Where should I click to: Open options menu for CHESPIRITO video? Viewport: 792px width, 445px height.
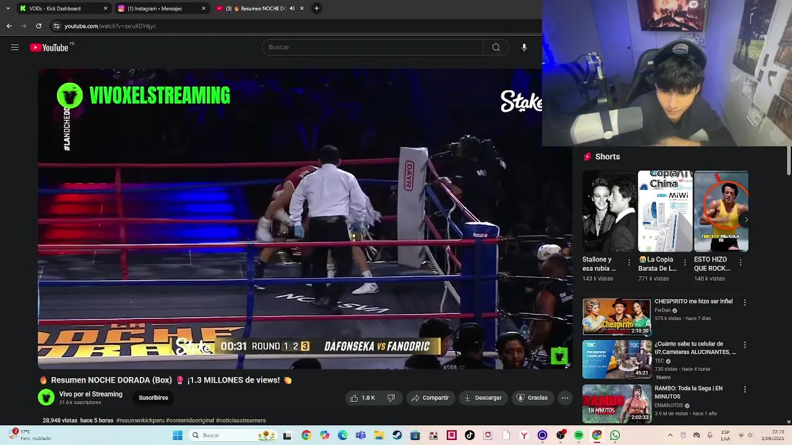[745, 303]
